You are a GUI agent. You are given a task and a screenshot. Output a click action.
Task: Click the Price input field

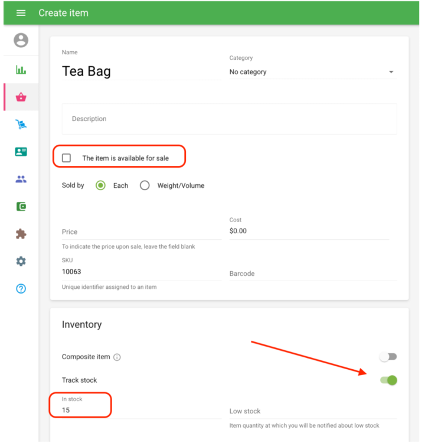tap(142, 232)
